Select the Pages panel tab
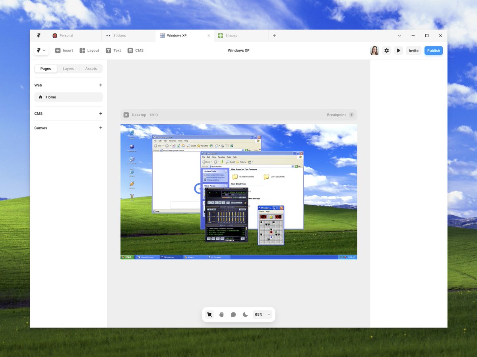This screenshot has height=357, width=477. tap(46, 69)
